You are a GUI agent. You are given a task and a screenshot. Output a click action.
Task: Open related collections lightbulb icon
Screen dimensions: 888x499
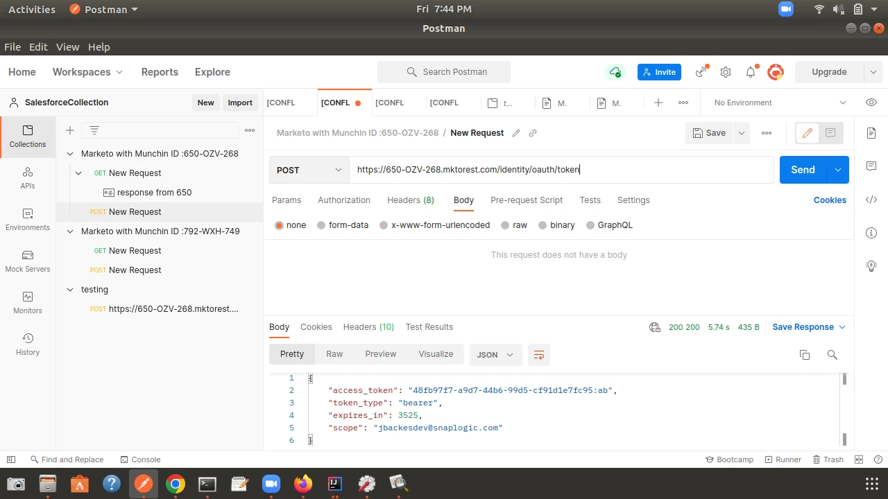(871, 266)
